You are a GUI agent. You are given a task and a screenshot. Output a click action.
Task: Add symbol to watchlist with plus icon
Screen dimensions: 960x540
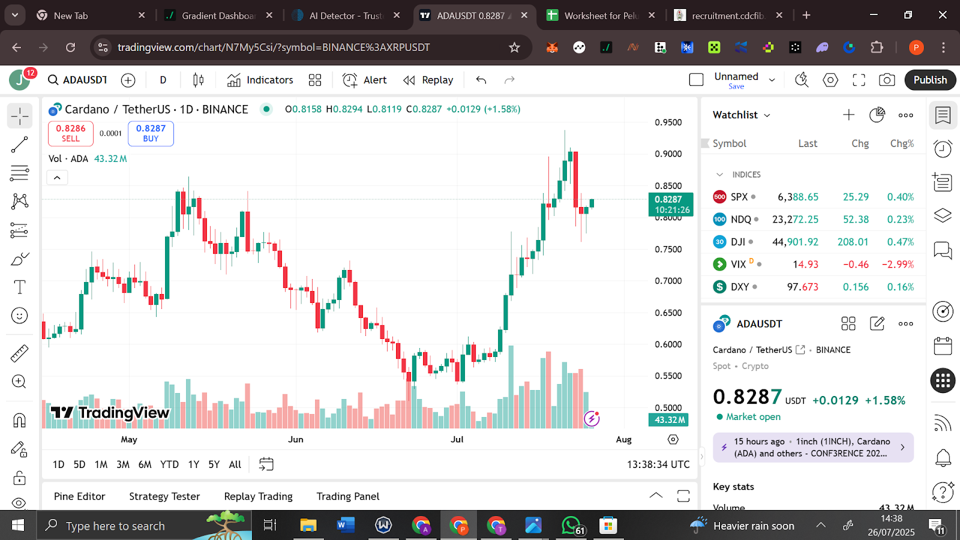tap(848, 115)
